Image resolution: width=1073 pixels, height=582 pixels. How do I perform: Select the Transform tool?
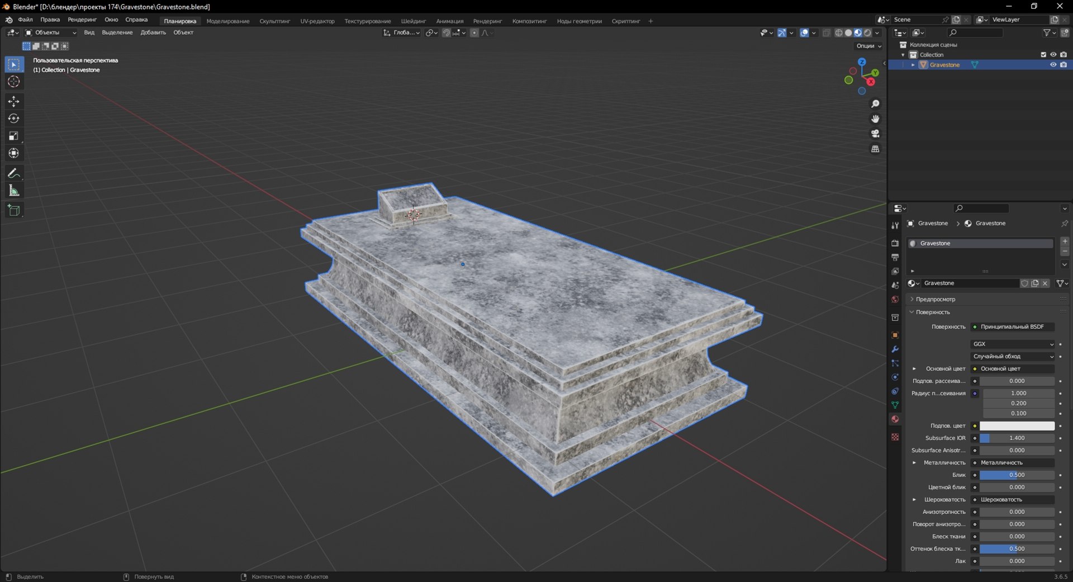click(14, 153)
